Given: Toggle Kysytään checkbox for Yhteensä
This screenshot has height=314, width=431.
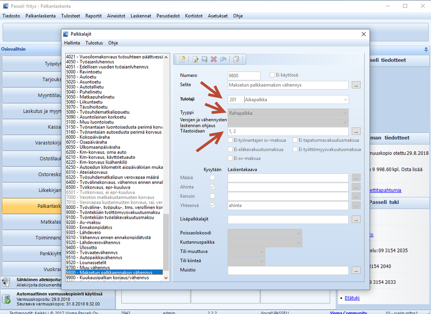Looking at the screenshot, I should [212, 205].
